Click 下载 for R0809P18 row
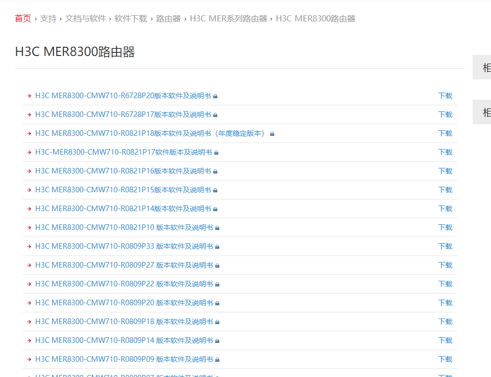Viewport: 491px width, 377px height. pos(445,321)
